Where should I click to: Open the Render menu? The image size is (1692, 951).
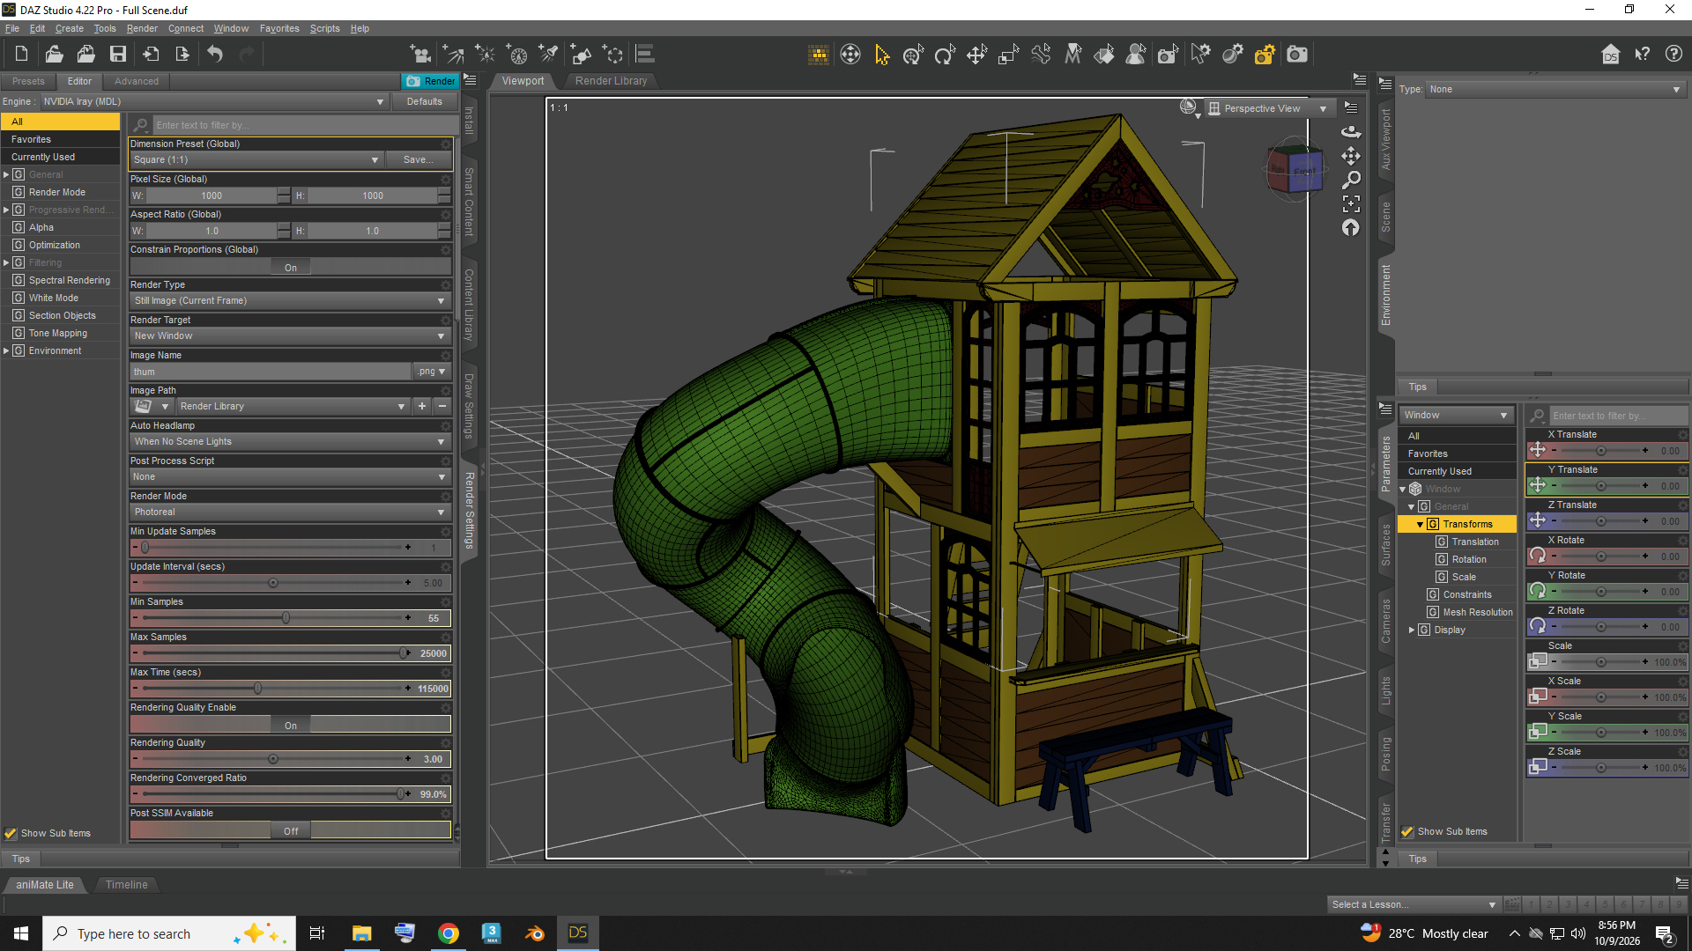(142, 28)
